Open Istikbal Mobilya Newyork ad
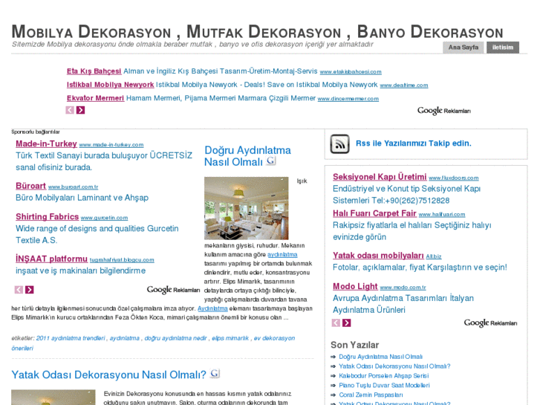Viewport: 540px width, 405px height. [110, 85]
